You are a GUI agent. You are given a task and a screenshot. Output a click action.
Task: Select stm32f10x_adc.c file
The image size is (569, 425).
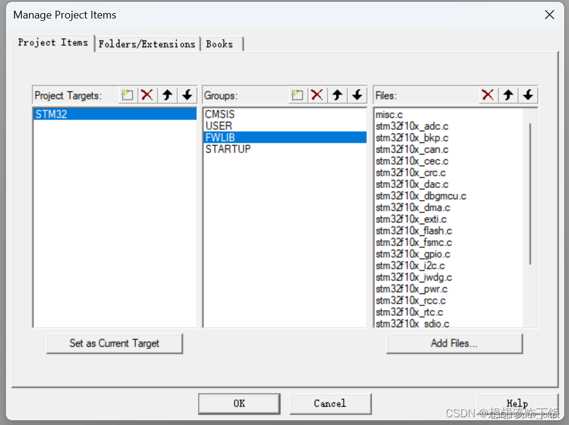click(449, 126)
